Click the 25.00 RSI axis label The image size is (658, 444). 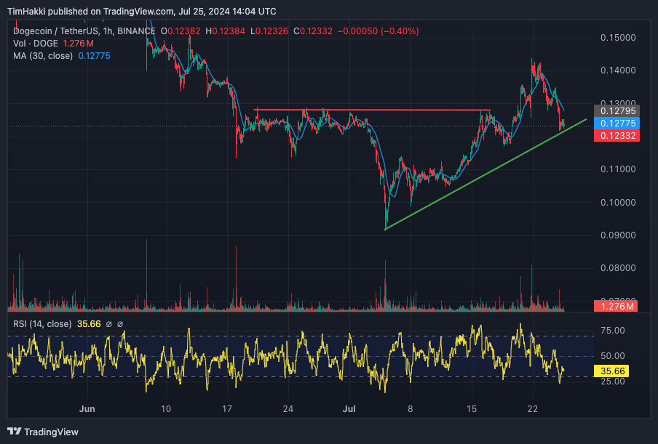click(x=613, y=382)
